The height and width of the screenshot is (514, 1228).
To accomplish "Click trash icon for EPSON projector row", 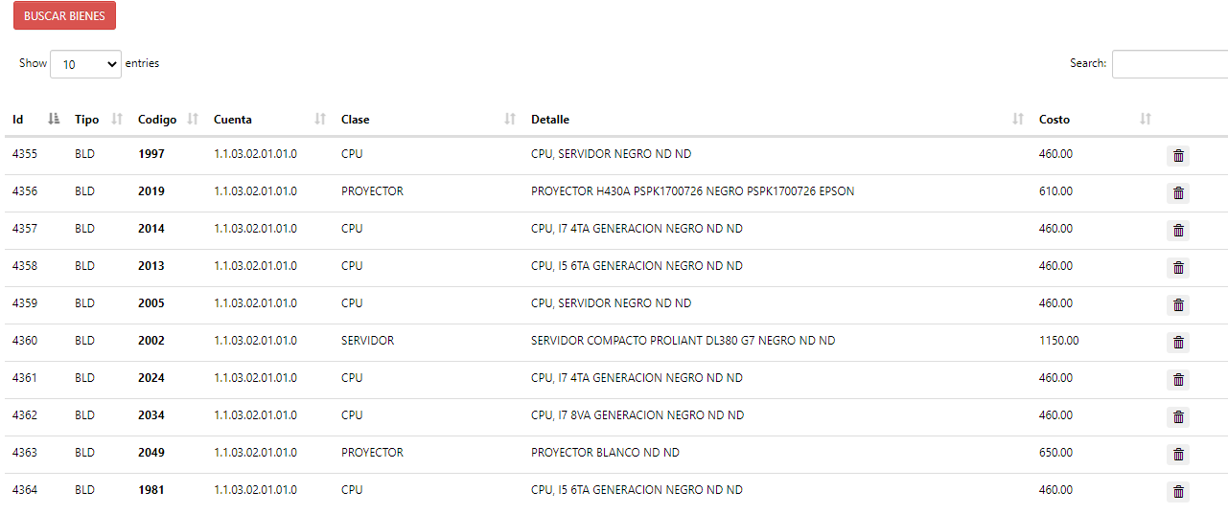I will tap(1178, 193).
